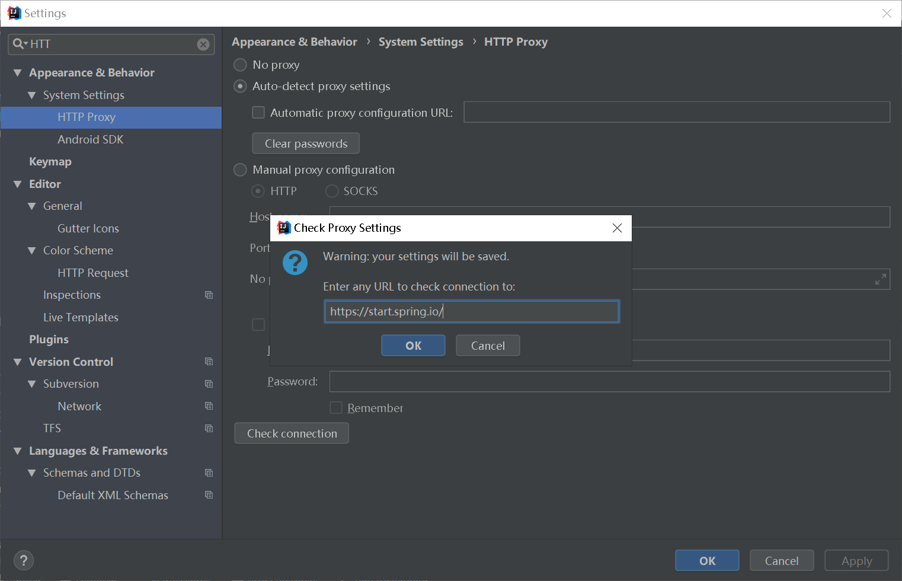Click the shared-settings icon next to TFS
The width and height of the screenshot is (902, 581).
tap(209, 428)
